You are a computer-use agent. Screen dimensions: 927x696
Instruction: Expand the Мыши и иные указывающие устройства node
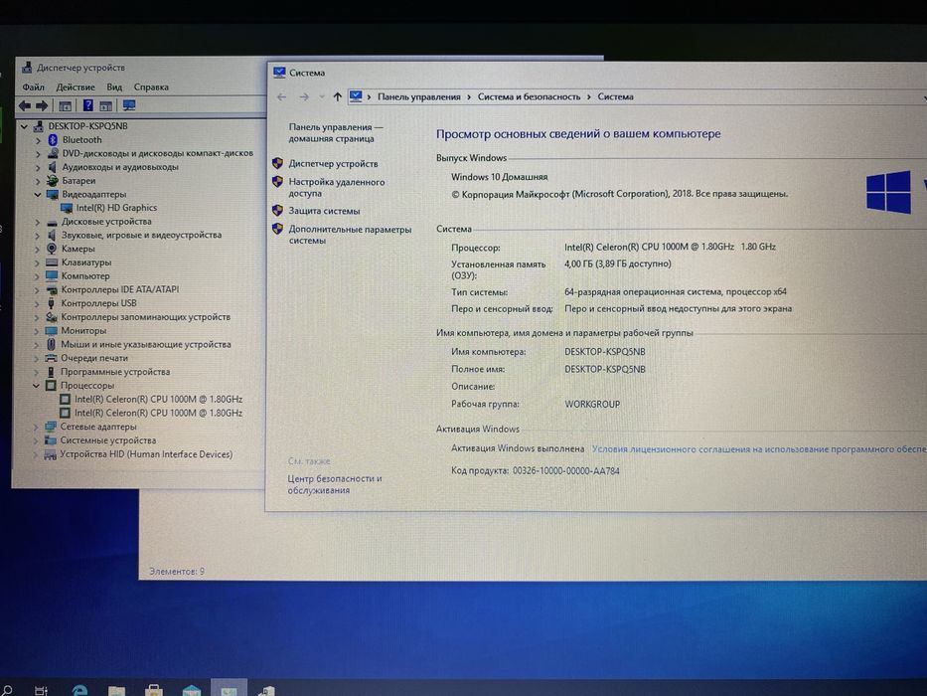(37, 344)
